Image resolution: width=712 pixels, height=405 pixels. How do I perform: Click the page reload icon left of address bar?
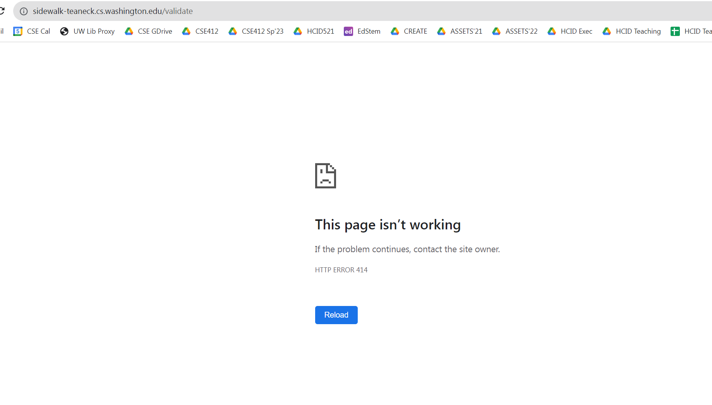[3, 10]
